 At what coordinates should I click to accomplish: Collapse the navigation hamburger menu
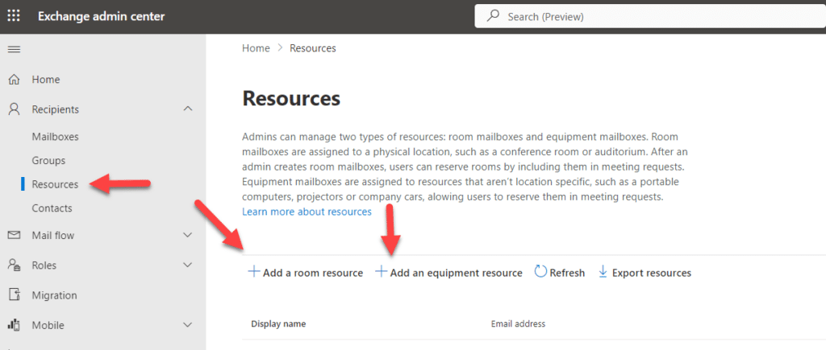[x=14, y=49]
